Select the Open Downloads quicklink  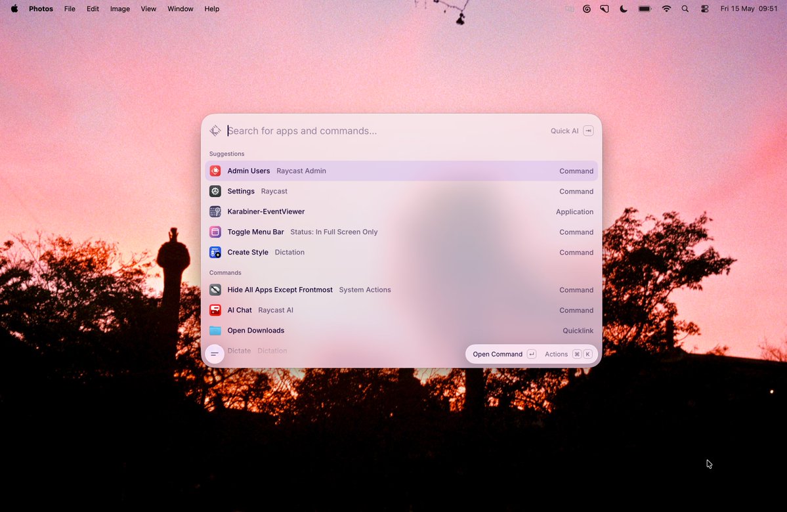click(x=402, y=330)
